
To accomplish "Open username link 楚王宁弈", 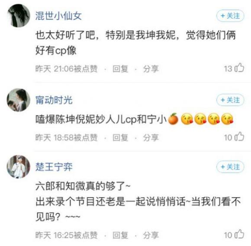I will point(54,167).
